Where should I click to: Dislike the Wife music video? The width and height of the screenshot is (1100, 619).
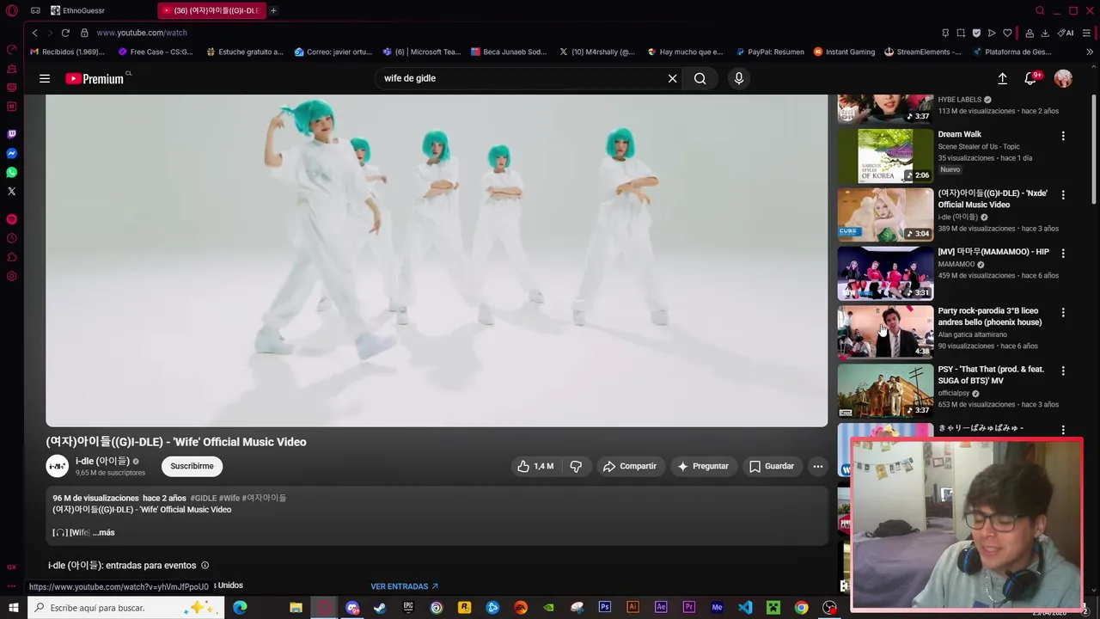[x=576, y=466]
